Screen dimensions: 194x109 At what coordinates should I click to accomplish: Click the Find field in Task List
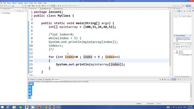pyautogui.click(x=177, y=16)
